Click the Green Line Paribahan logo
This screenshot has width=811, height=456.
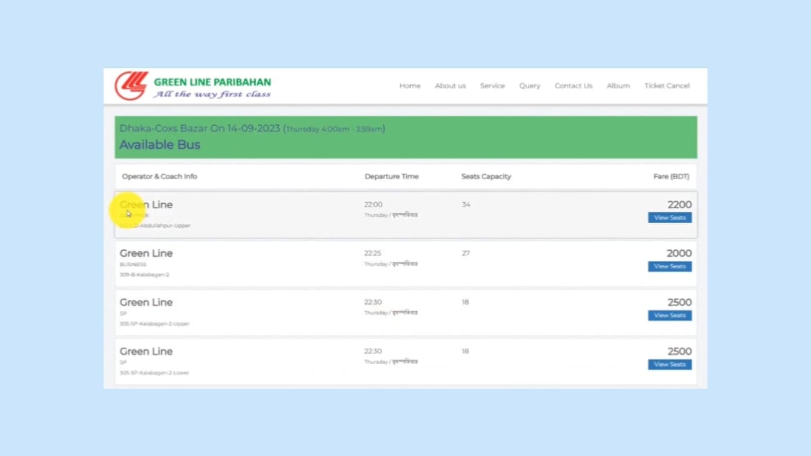click(x=193, y=86)
